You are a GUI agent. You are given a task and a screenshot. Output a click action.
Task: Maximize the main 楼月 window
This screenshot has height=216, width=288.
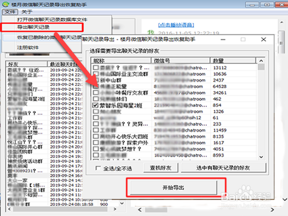tap(267, 5)
